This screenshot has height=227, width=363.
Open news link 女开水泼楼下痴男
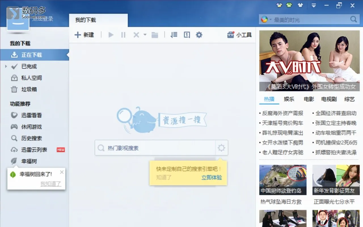282,142
